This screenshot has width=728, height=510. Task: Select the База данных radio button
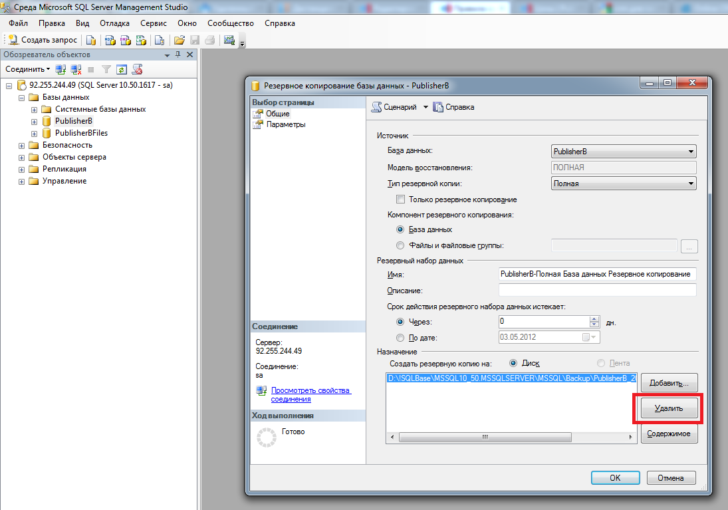click(x=400, y=229)
